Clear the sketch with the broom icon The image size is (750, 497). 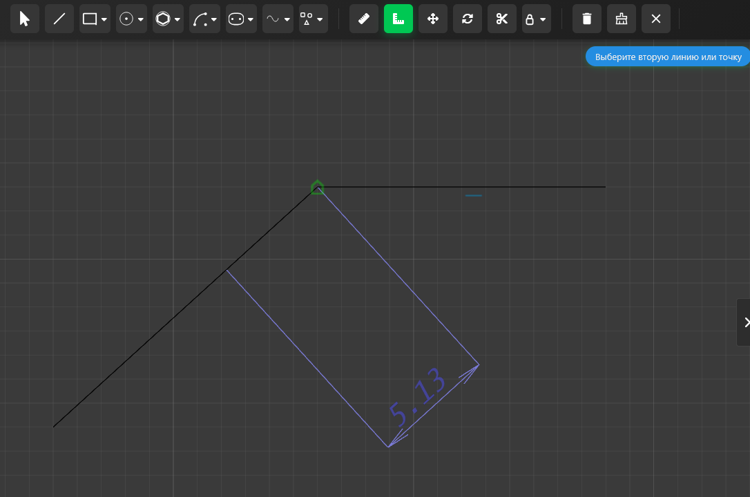(622, 19)
